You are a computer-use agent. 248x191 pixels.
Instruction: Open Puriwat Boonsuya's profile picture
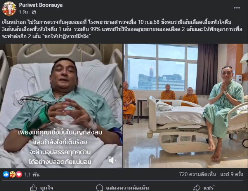(9, 9)
